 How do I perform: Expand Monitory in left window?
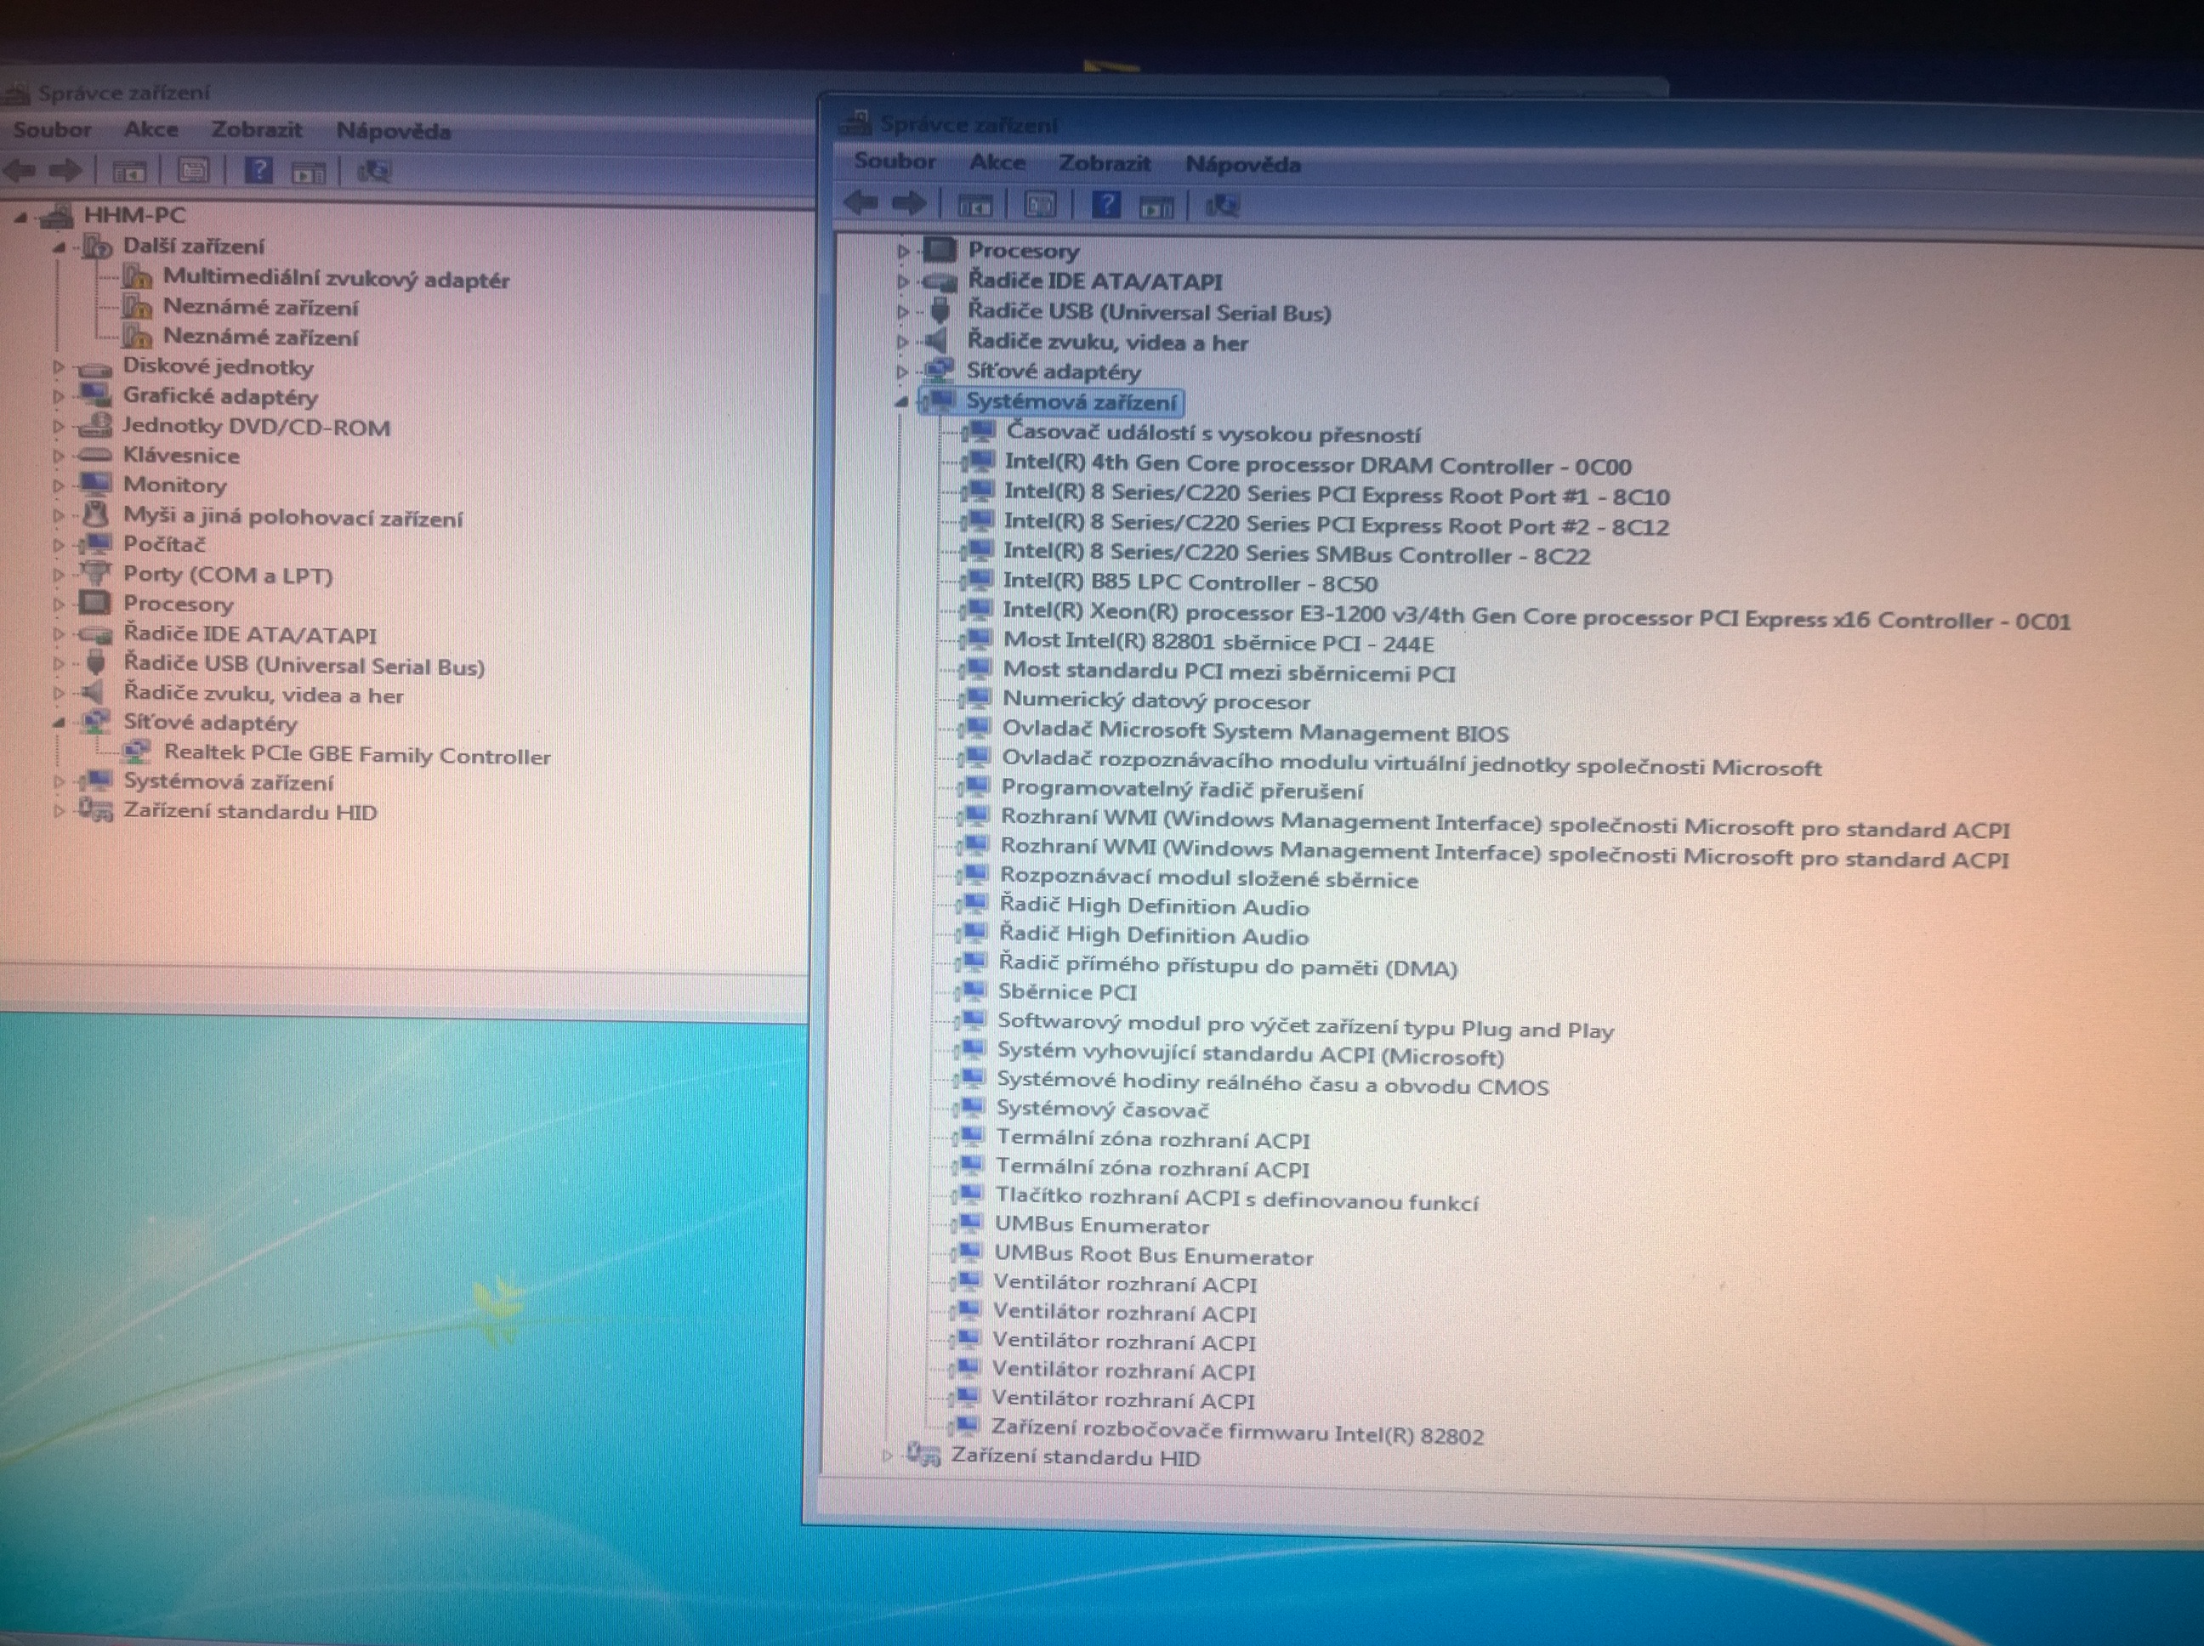tap(58, 485)
